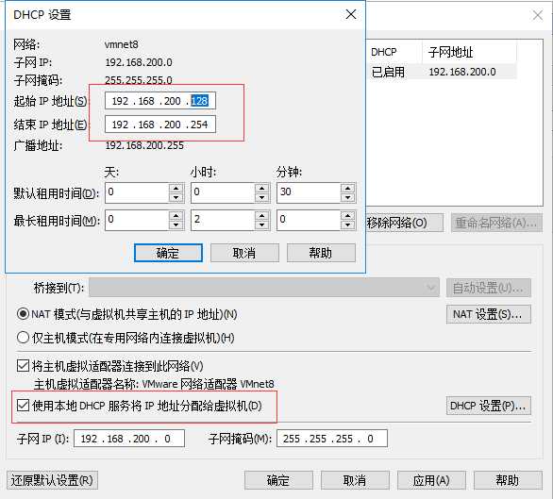Toggle 使用本地 DHCP 服务 checkbox
This screenshot has height=499, width=553.
(x=23, y=406)
